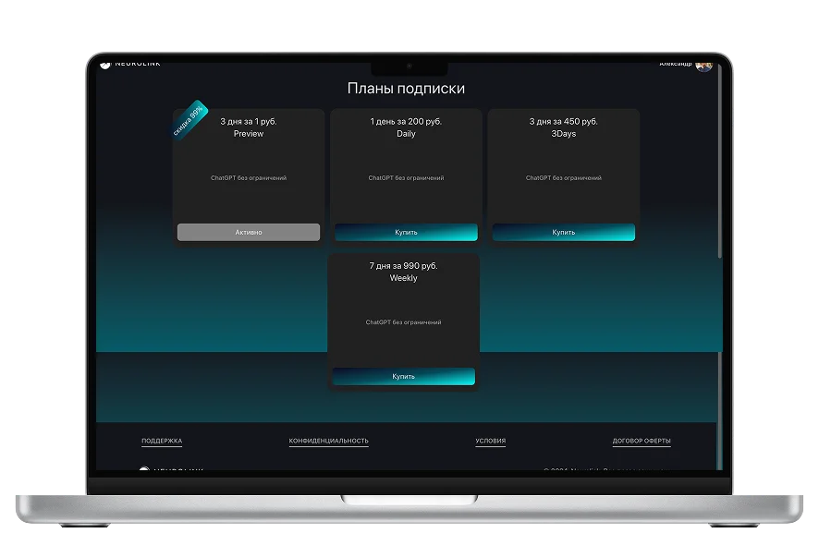Select the '1 день за 200 руб.' plan title
The width and height of the screenshot is (819, 533).
tap(406, 121)
